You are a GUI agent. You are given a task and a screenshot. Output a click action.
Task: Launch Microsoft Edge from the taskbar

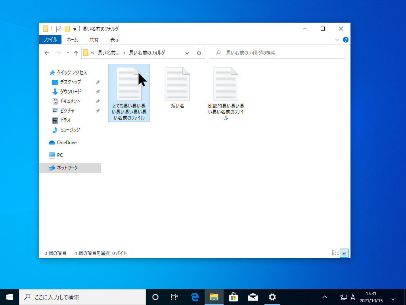(x=194, y=297)
